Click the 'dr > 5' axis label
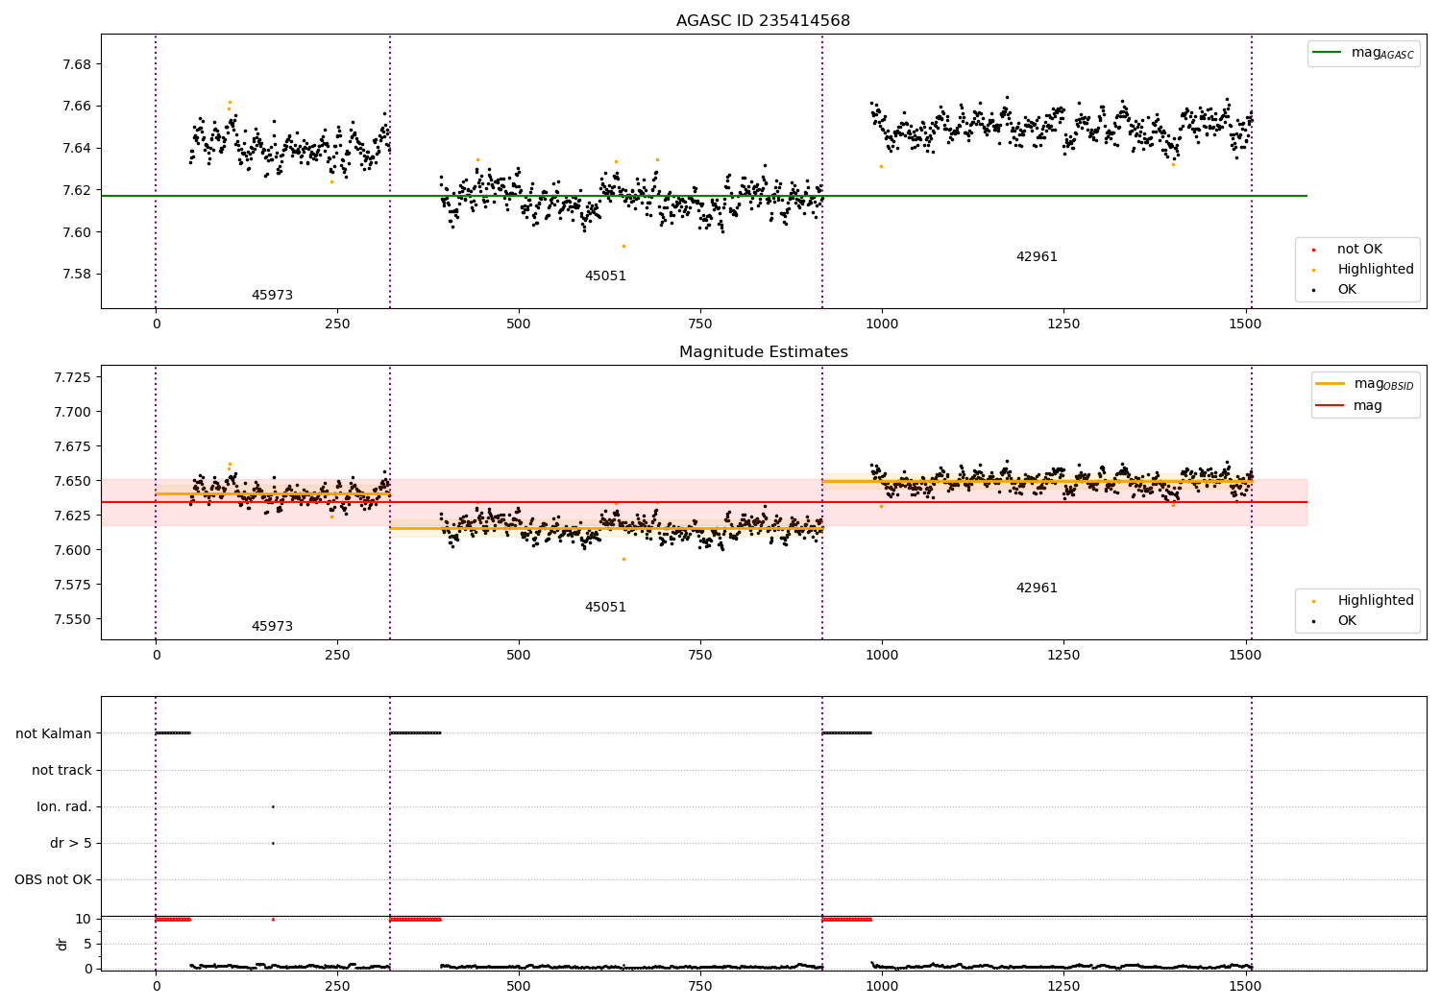The width and height of the screenshot is (1441, 1008). (71, 844)
